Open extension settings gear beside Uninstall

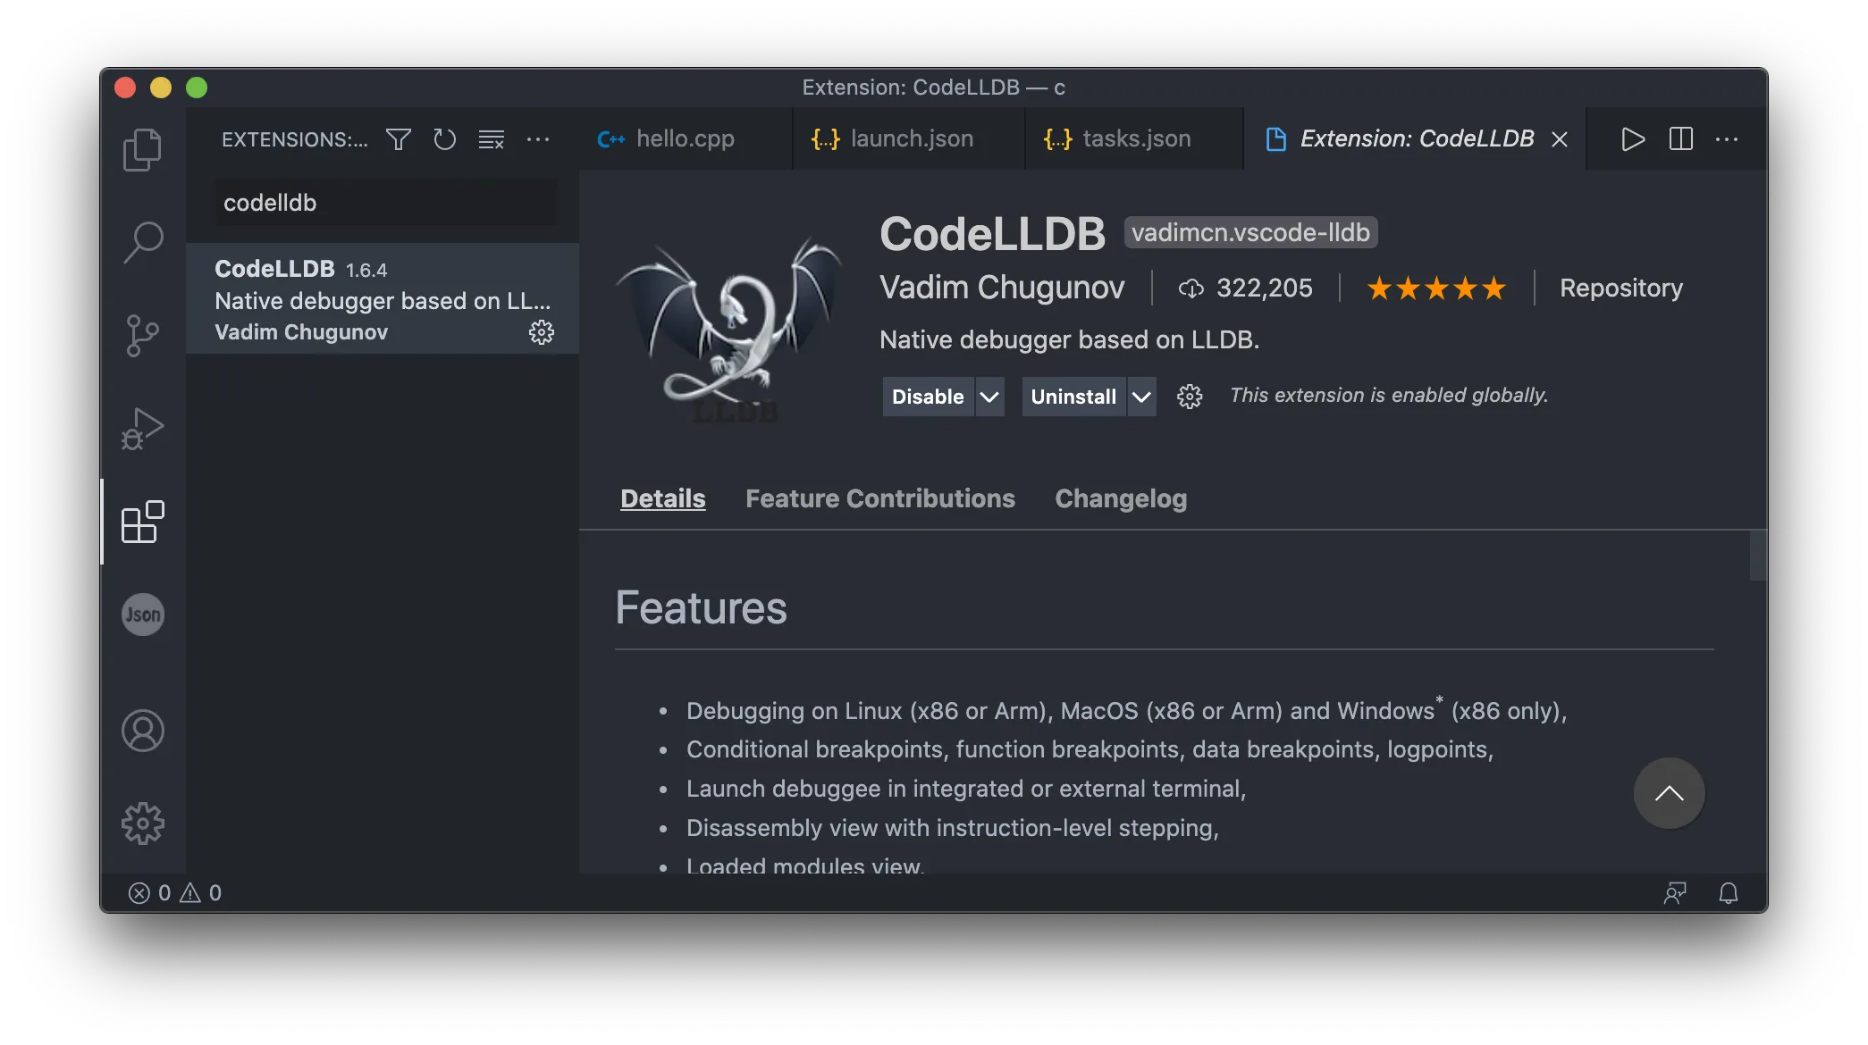click(1190, 397)
